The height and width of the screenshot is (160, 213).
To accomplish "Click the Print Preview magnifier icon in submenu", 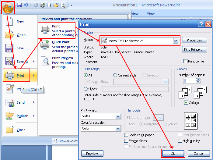I will (x=45, y=61).
